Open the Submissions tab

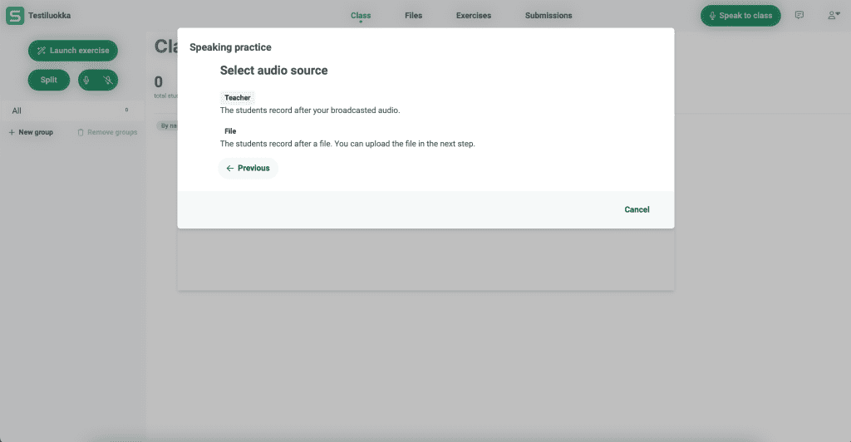click(548, 15)
